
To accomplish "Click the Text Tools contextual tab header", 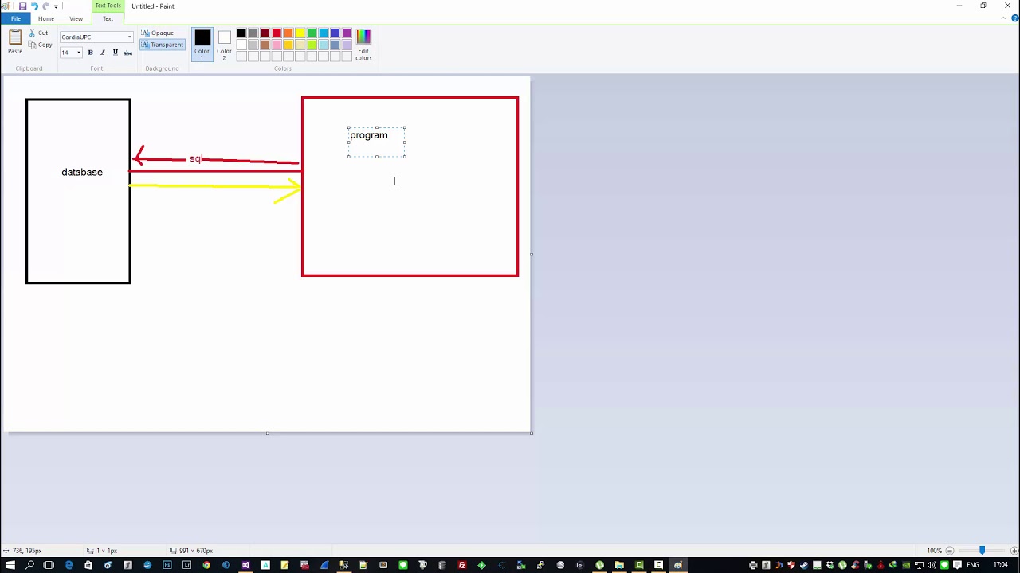I will pyautogui.click(x=108, y=6).
